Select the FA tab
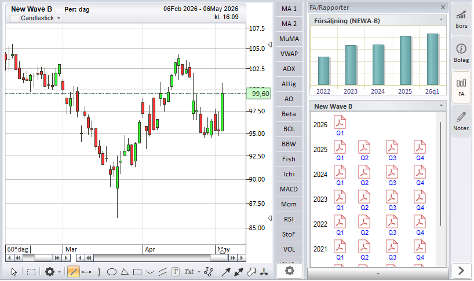474x281 pixels. (461, 87)
